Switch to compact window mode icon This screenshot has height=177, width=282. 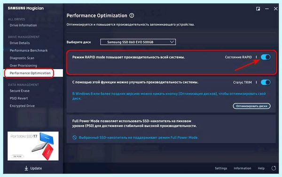tap(258, 8)
